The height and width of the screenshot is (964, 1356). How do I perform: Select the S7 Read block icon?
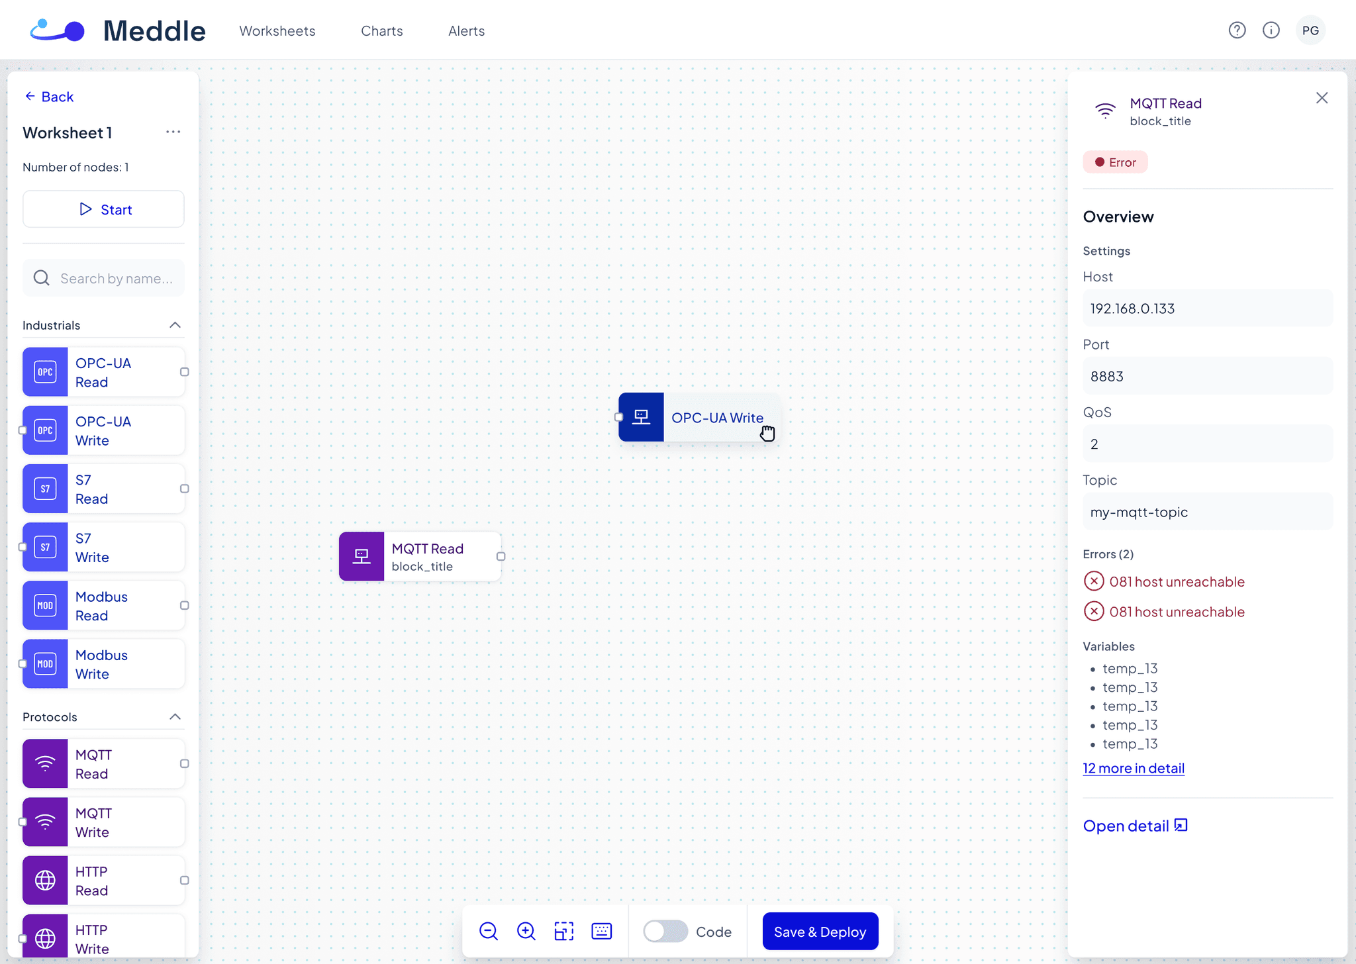click(45, 489)
